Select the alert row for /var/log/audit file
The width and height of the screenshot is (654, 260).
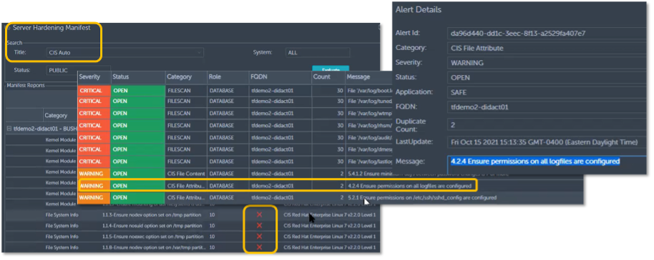(235, 137)
